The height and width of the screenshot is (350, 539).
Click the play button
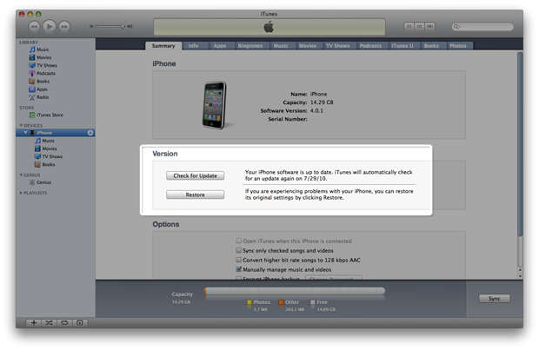pos(50,26)
